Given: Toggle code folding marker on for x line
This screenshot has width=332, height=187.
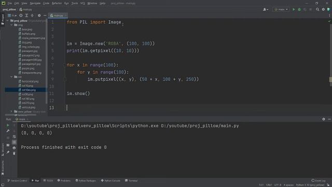Looking at the screenshot, I should click(65, 65).
